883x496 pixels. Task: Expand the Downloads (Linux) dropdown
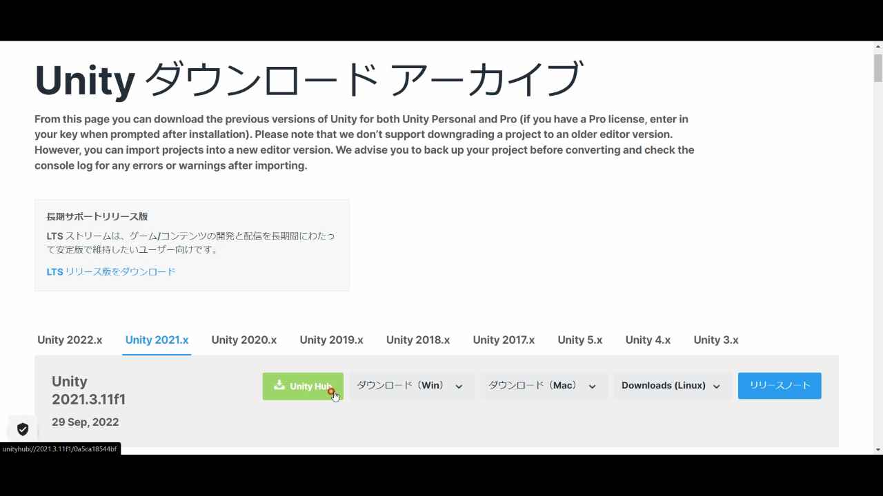tap(671, 386)
